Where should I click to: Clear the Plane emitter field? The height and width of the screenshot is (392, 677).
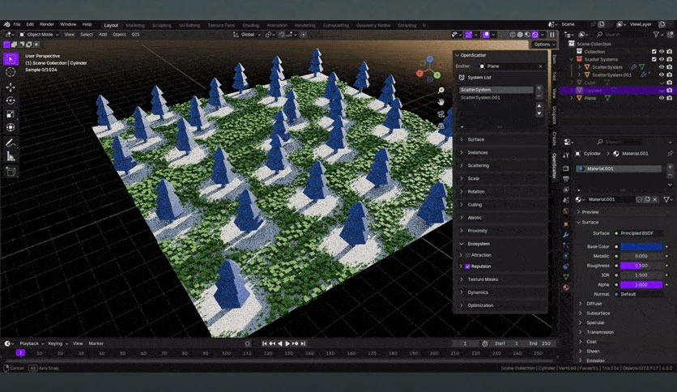click(540, 66)
